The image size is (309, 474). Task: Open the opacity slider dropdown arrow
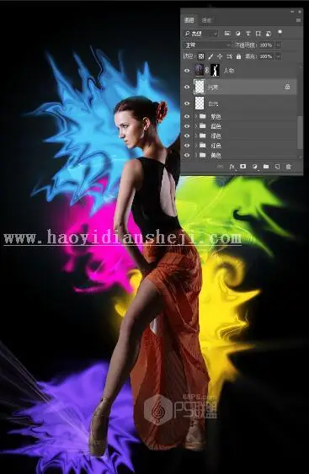pos(278,45)
